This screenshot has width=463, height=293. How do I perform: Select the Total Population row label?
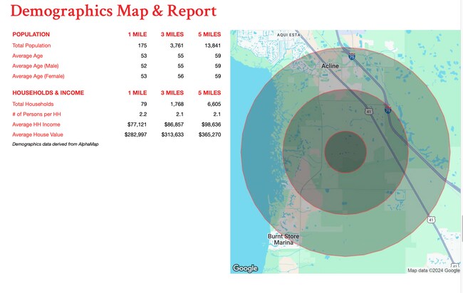(x=31, y=46)
